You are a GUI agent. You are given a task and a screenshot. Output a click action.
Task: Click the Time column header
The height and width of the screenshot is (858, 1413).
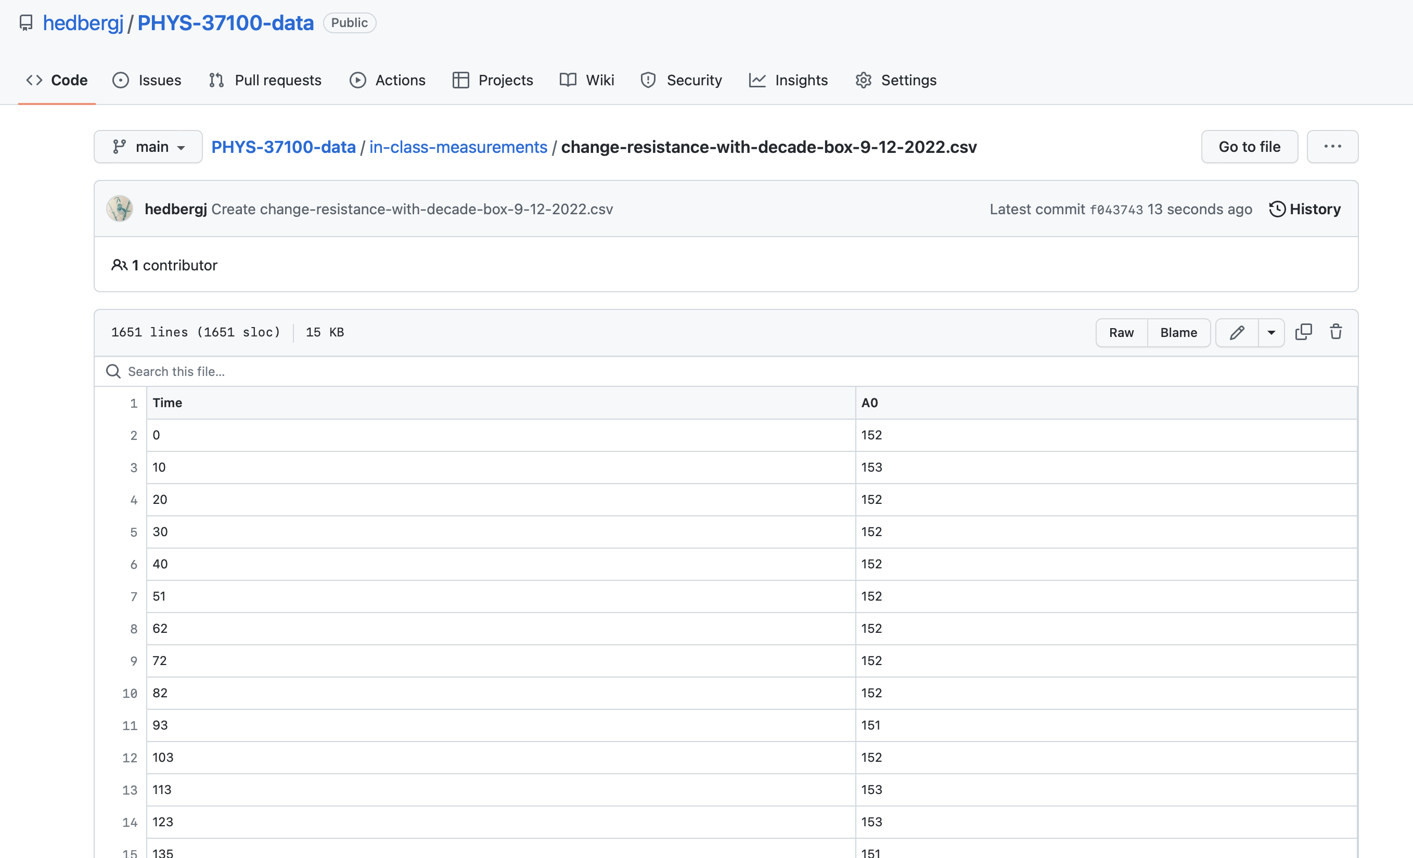tap(500, 403)
